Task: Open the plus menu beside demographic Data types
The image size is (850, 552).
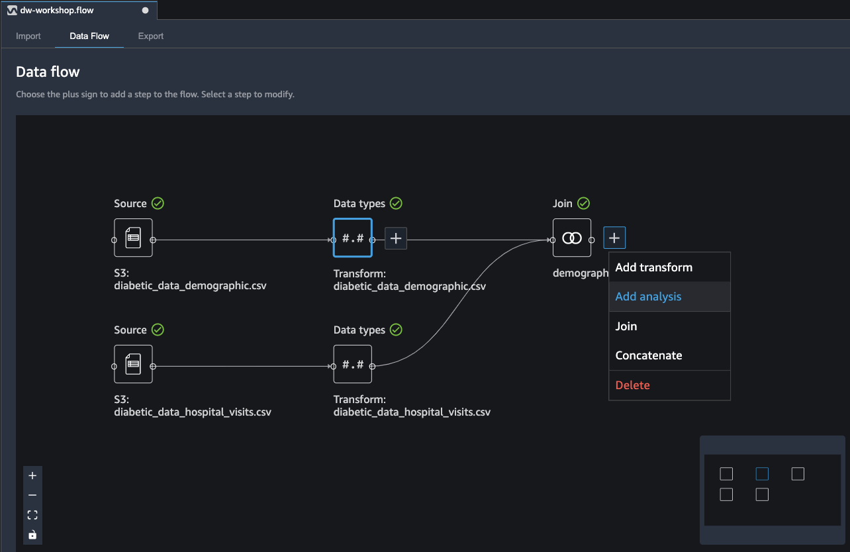Action: [396, 238]
